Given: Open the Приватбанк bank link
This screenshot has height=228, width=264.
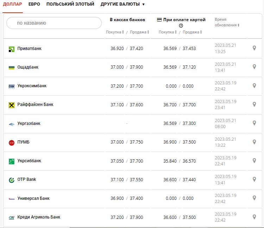Looking at the screenshot, I should click(29, 49).
